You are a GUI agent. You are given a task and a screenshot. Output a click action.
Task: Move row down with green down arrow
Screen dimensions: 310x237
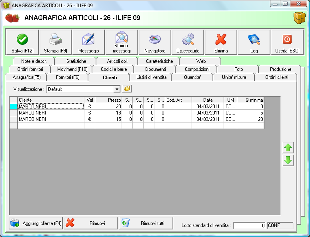tap(288, 160)
